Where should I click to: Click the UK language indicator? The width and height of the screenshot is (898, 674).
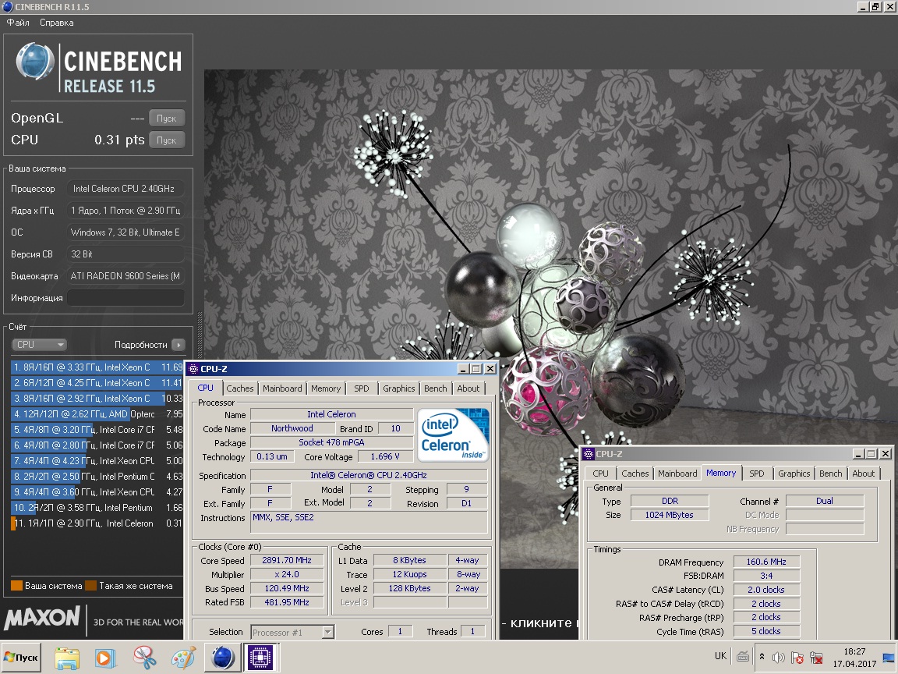(x=720, y=655)
